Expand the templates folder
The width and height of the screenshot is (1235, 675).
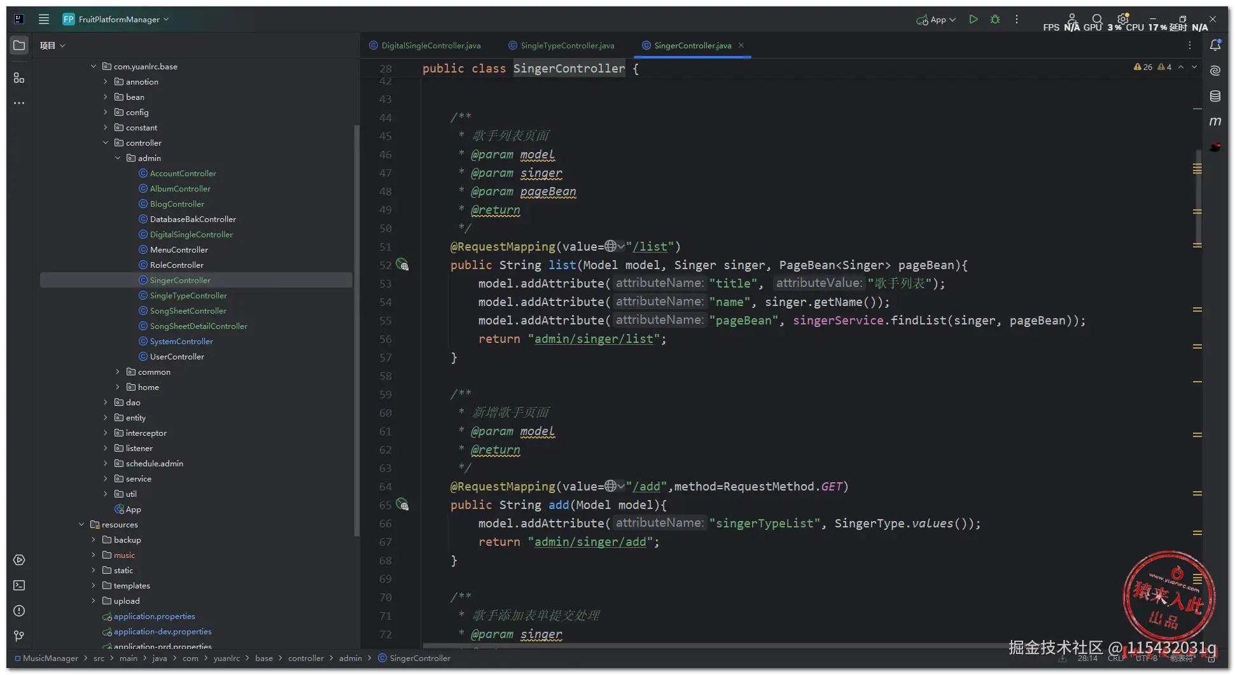pyautogui.click(x=94, y=585)
